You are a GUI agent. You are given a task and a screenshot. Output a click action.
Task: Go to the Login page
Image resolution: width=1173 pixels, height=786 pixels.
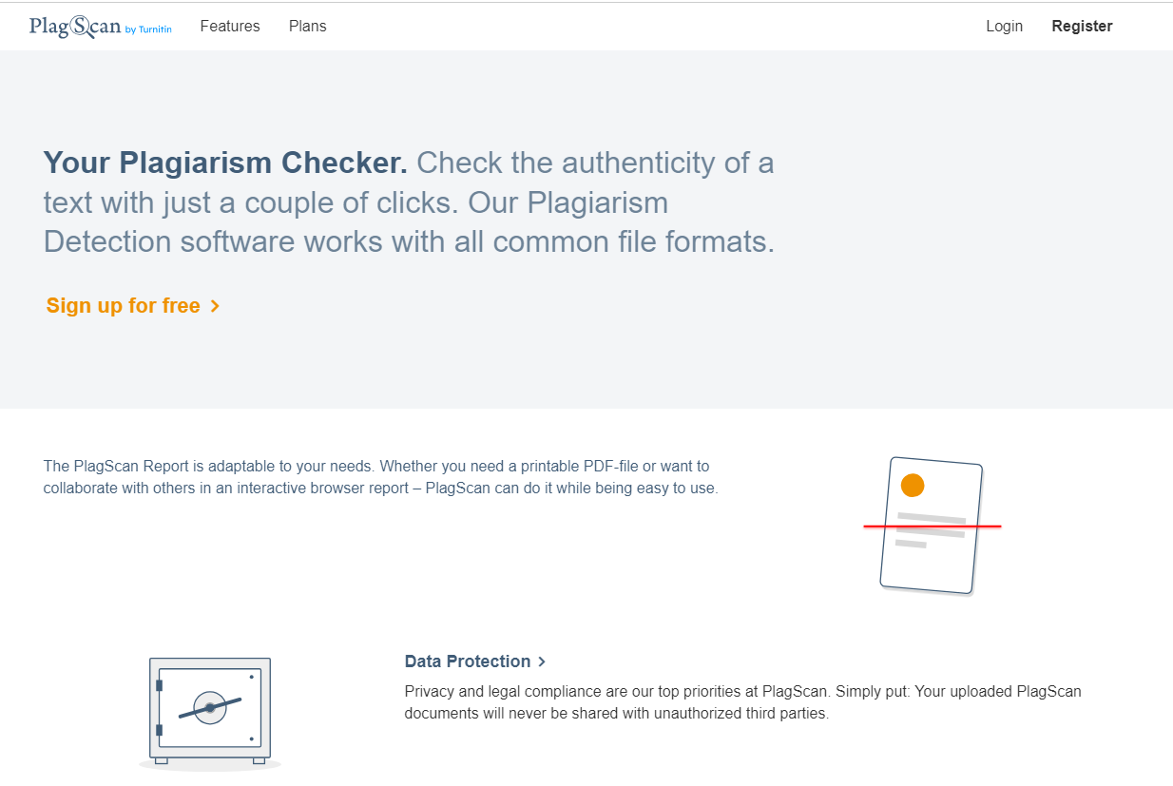click(x=1004, y=27)
